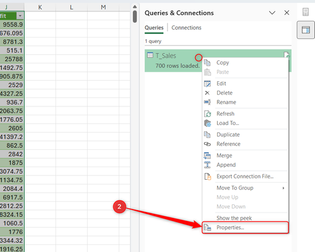Toggle the task pane sidebar icon
Image resolution: width=315 pixels, height=252 pixels.
(x=305, y=30)
